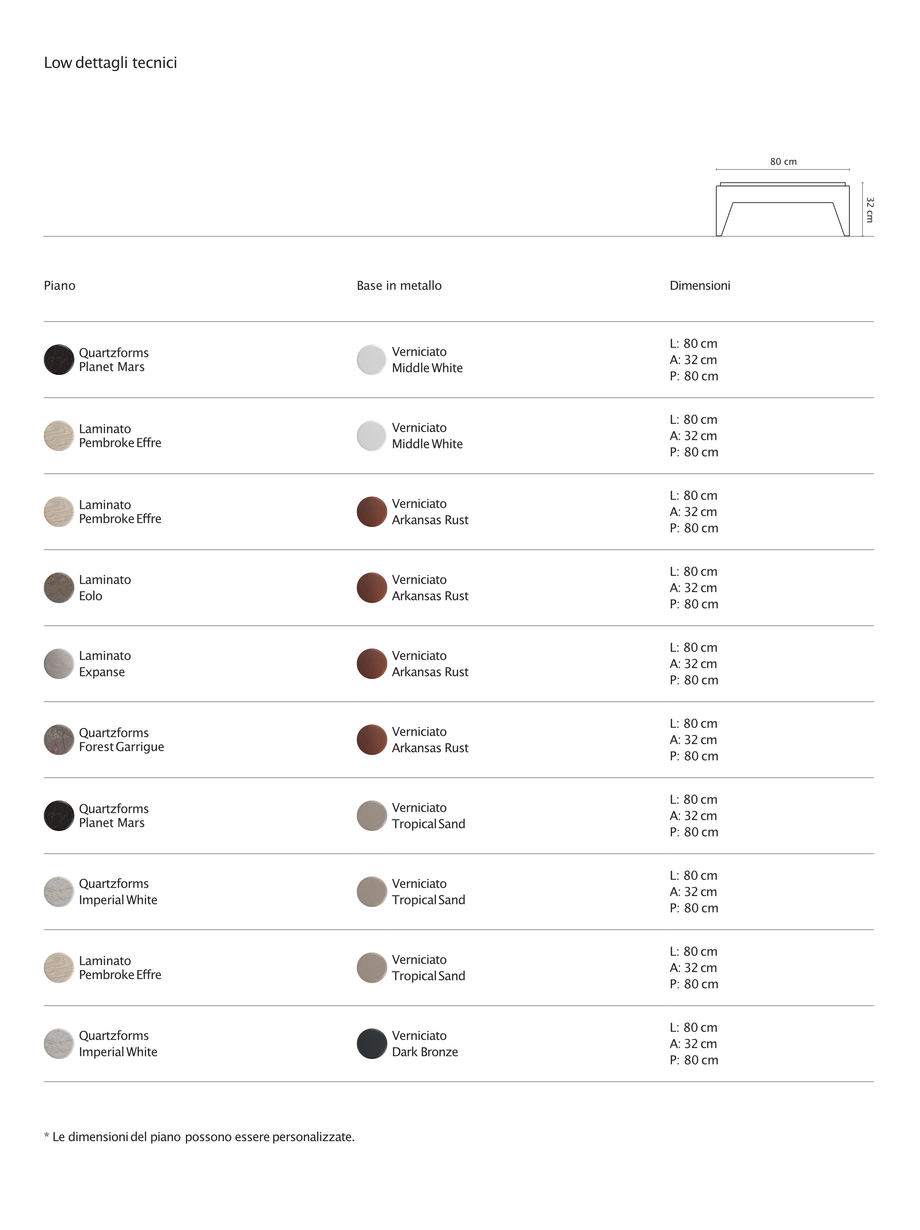Choose the Arkansas Rust swatch in Expanse row
Viewport: 920px width, 1230px height.
coord(371,664)
